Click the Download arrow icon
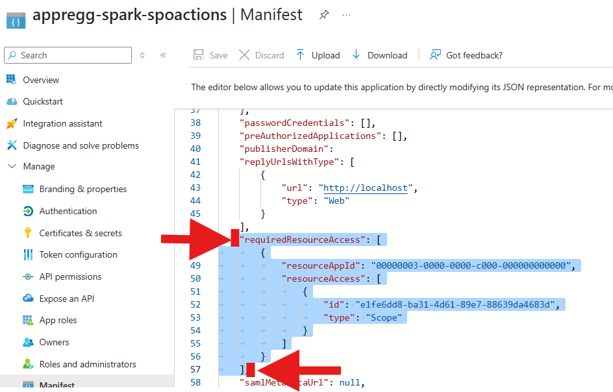The image size is (613, 392). [x=356, y=55]
